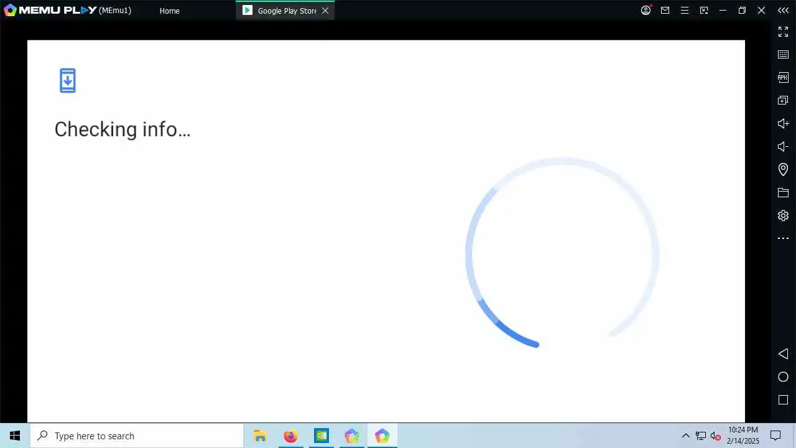Click the muted speaker tray icon
This screenshot has height=448, width=796.
pyautogui.click(x=716, y=436)
